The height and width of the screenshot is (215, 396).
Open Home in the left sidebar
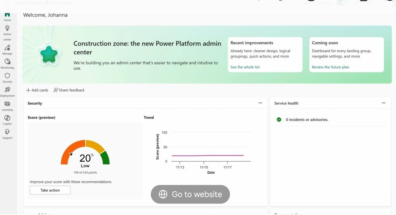(7, 17)
